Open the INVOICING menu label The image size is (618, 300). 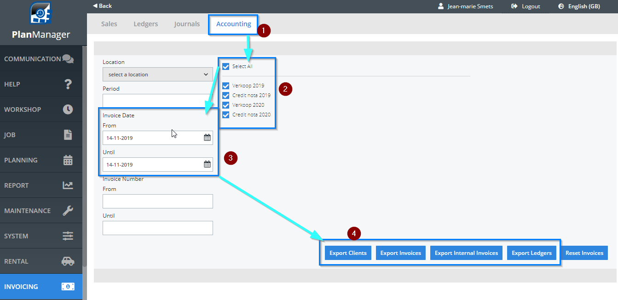(x=21, y=287)
